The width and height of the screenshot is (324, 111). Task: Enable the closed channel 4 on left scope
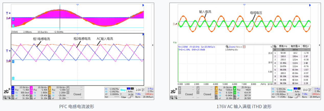pos(77,94)
